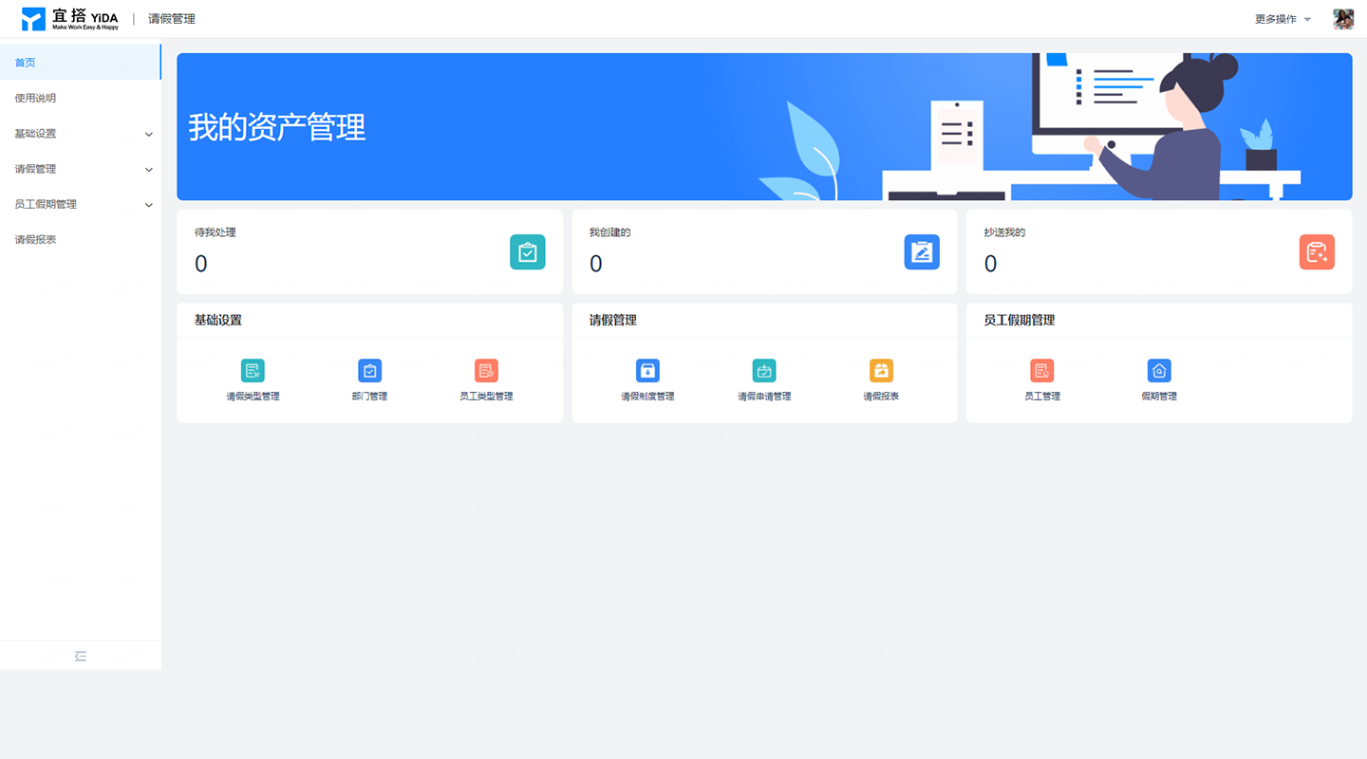Select 首页 in sidebar

tap(81, 63)
